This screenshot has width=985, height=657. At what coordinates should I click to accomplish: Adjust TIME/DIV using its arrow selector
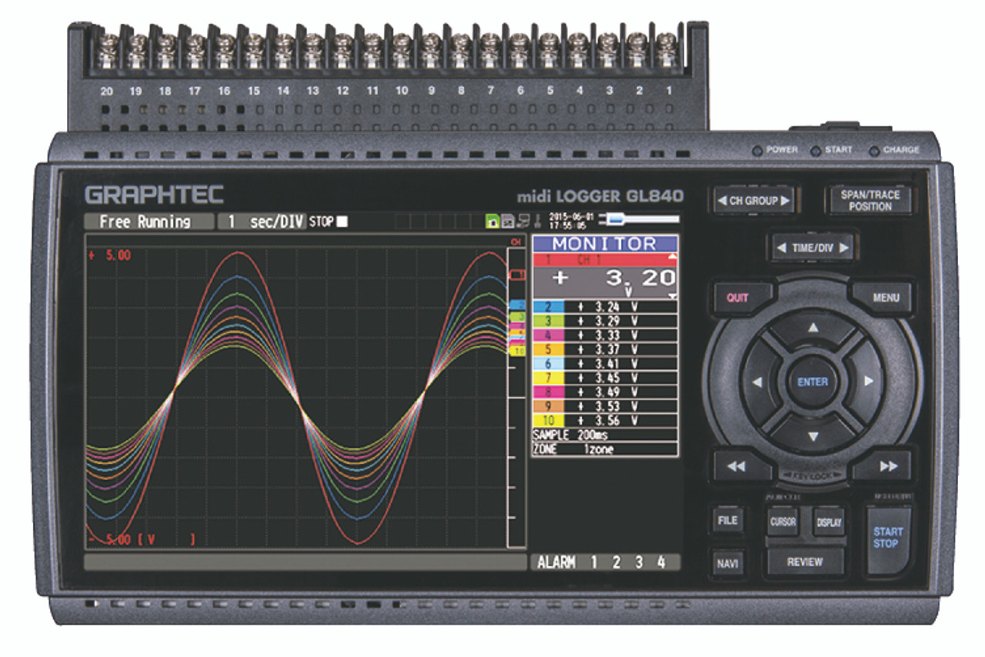(813, 248)
